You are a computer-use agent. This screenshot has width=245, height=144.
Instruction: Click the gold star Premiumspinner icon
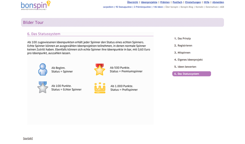click(99, 69)
